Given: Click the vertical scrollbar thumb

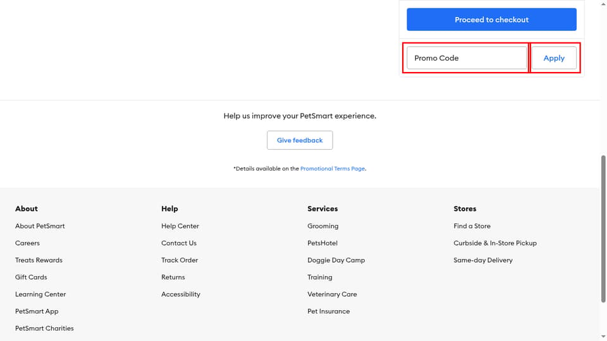Looking at the screenshot, I should (603, 229).
